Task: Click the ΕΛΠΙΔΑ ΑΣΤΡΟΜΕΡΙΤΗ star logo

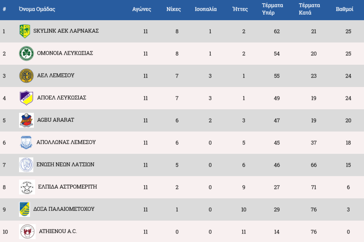Action: [27, 187]
